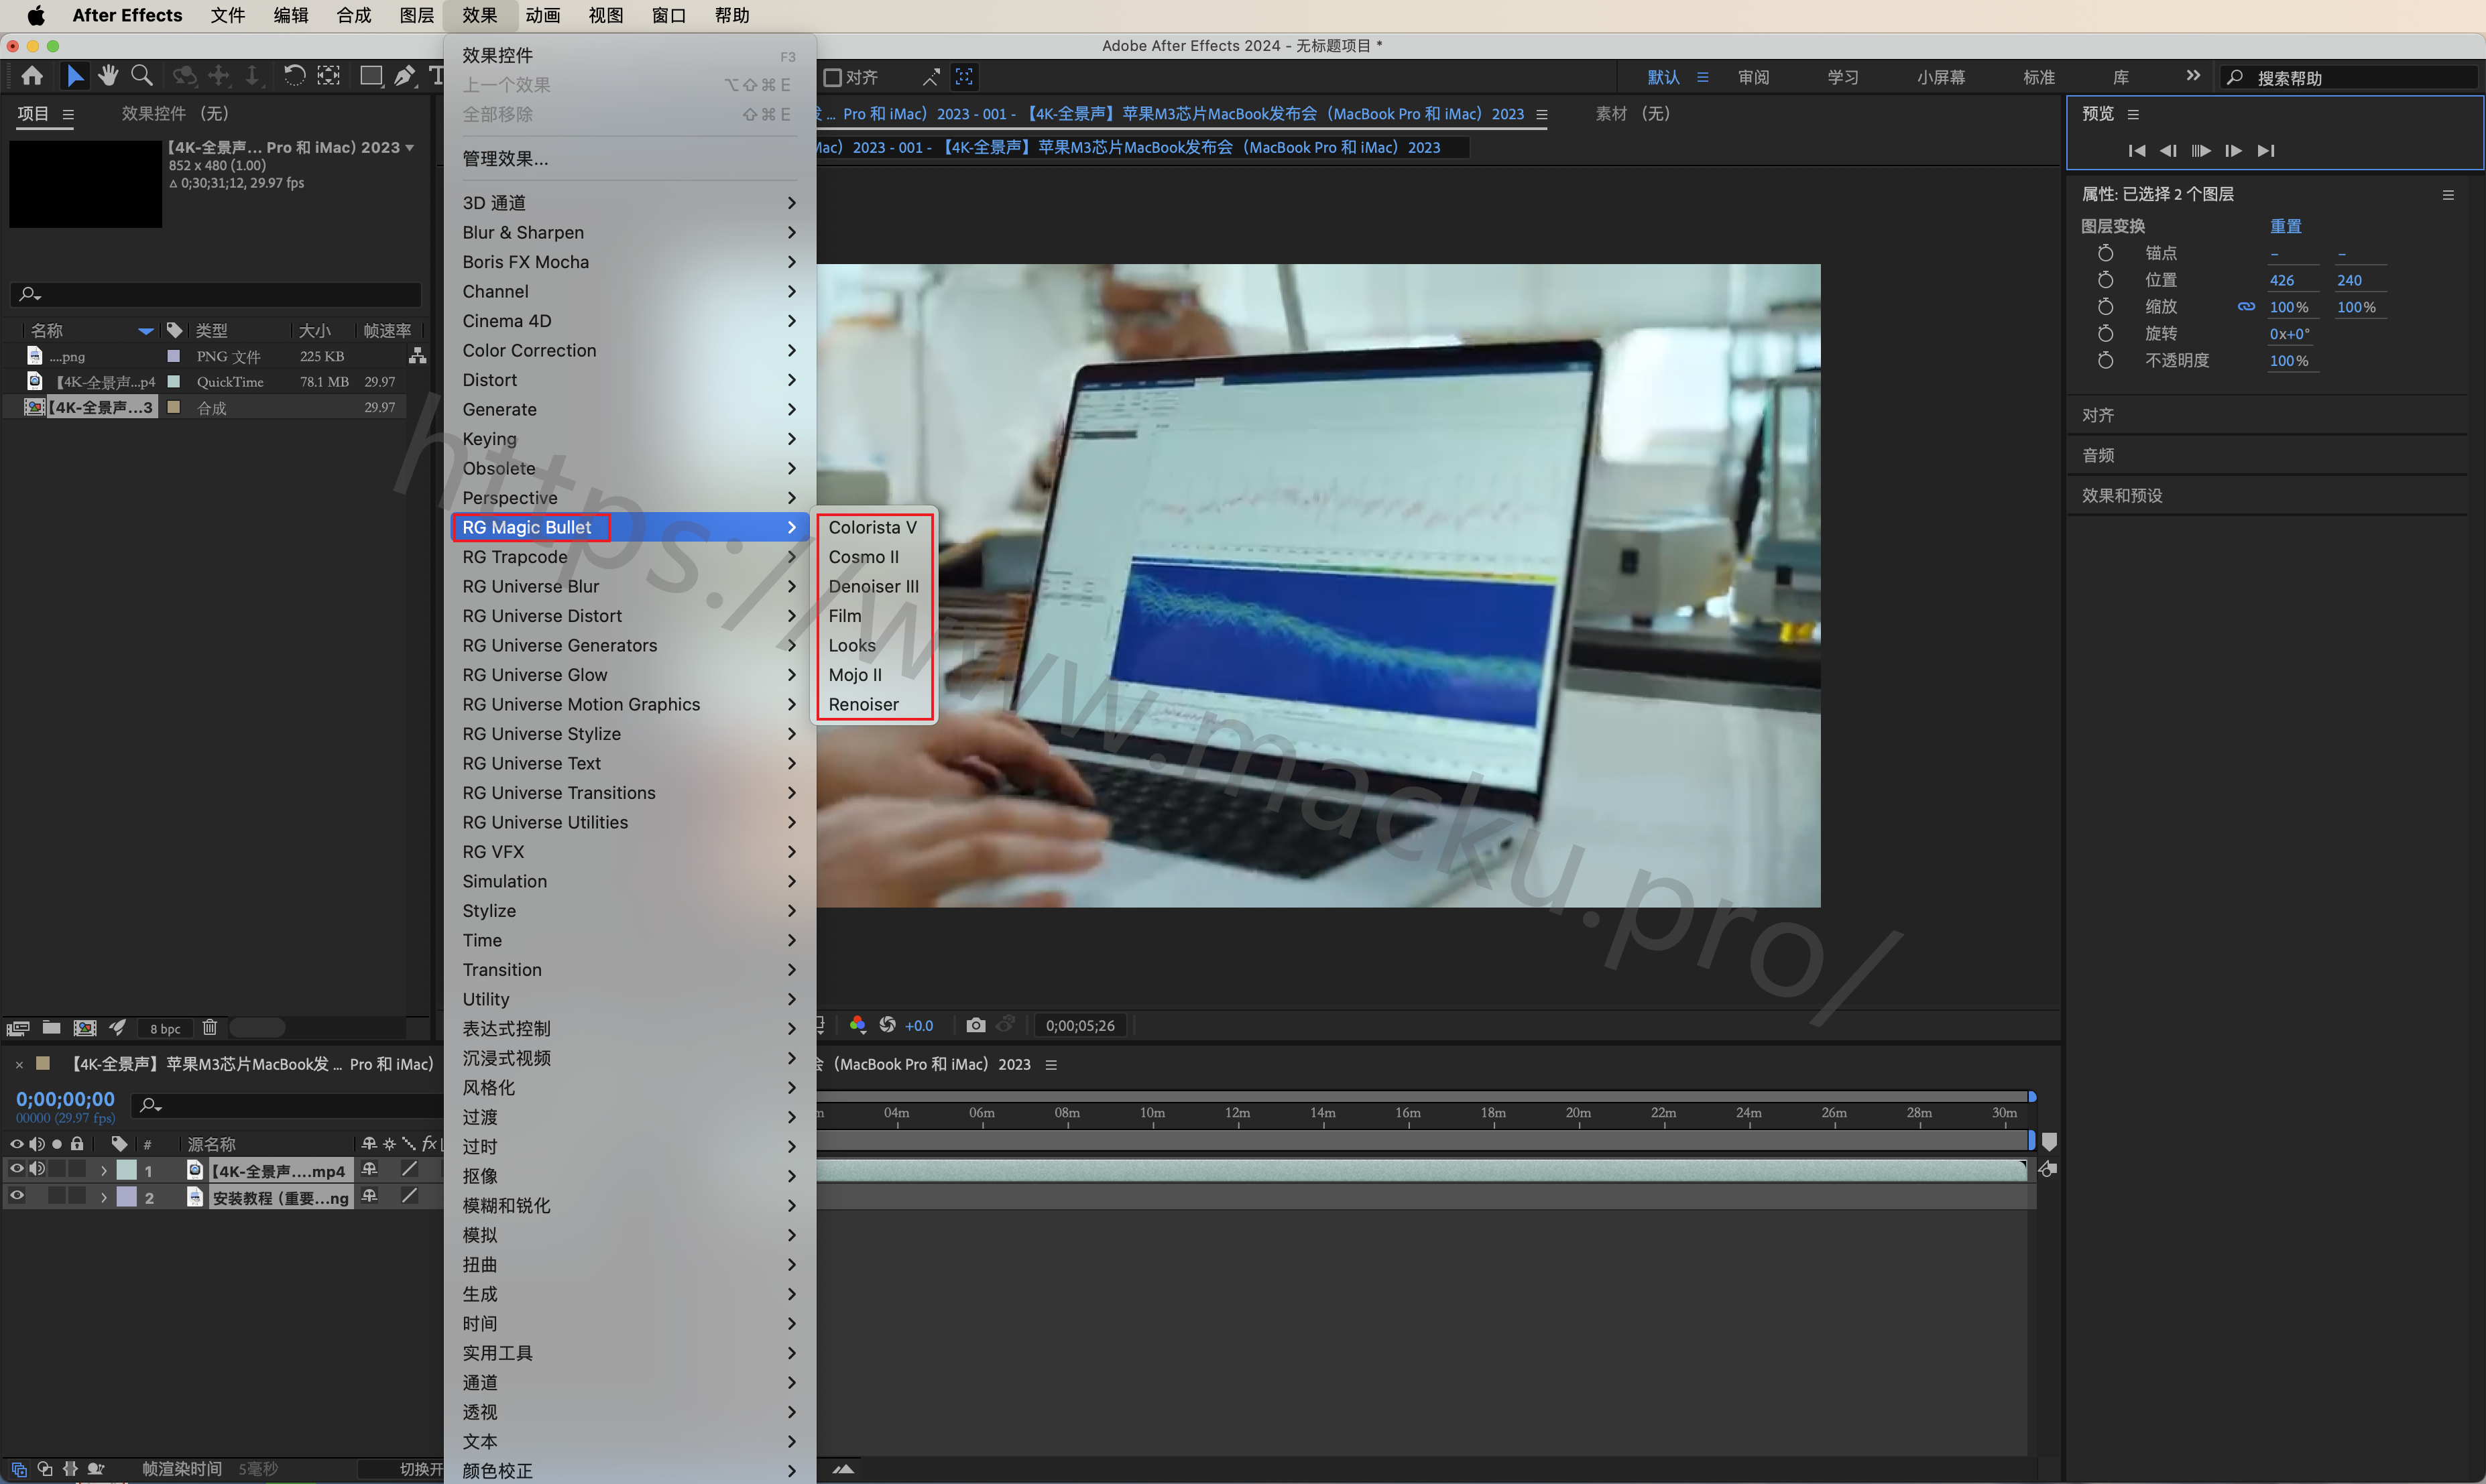Image resolution: width=2486 pixels, height=1484 pixels.
Task: Open project settings rocket icon
Action: coord(118,1028)
